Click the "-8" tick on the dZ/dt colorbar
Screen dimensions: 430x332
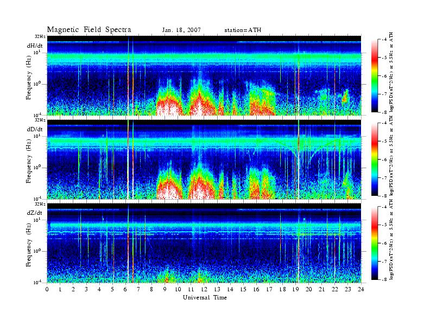point(384,279)
